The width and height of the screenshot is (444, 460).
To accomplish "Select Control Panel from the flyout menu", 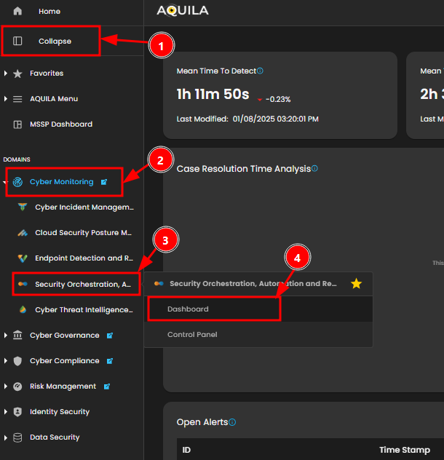I will pyautogui.click(x=192, y=335).
